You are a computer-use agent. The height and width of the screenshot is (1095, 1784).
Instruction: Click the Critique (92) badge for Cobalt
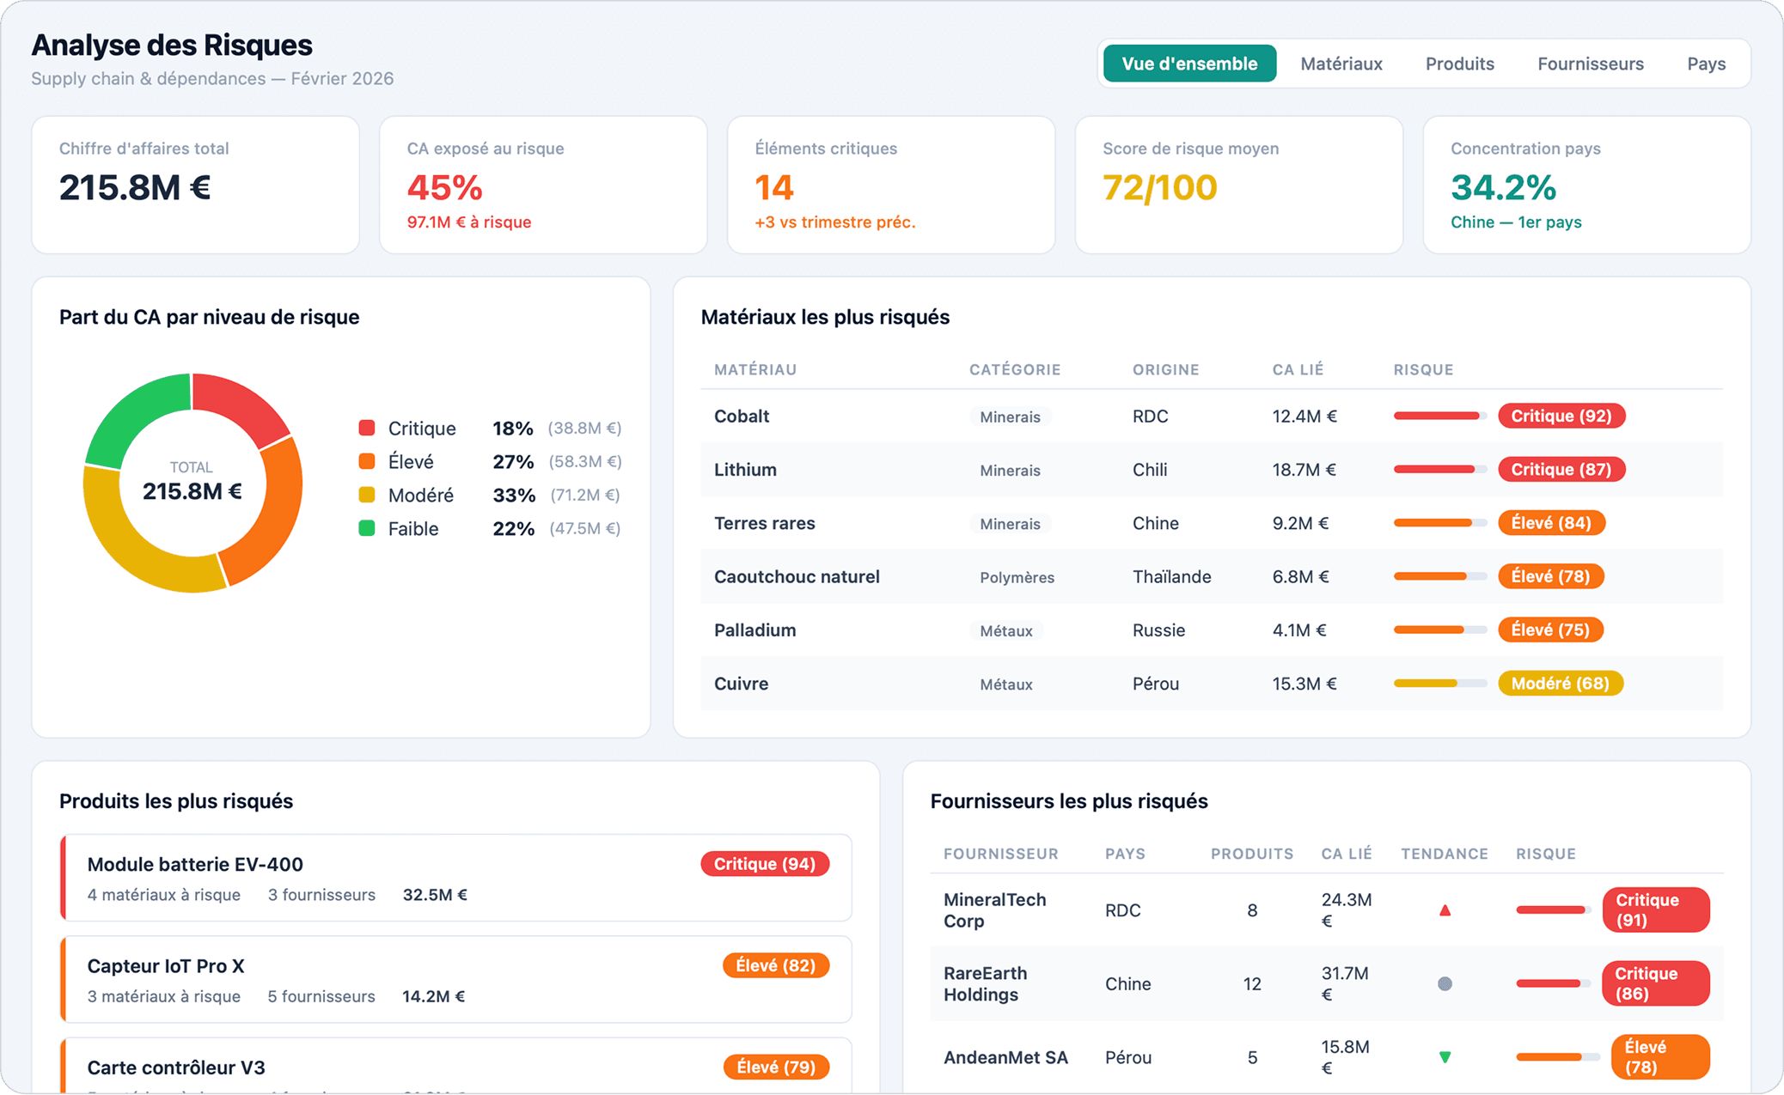1561,416
